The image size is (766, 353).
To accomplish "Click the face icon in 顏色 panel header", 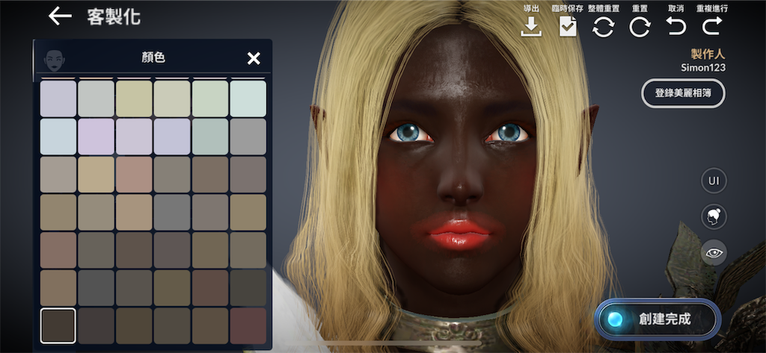I will point(55,59).
